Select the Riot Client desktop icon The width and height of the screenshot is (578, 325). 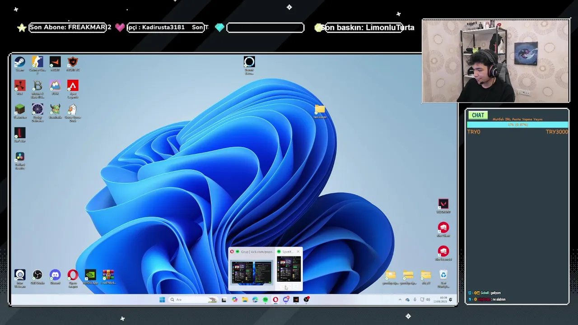443,230
